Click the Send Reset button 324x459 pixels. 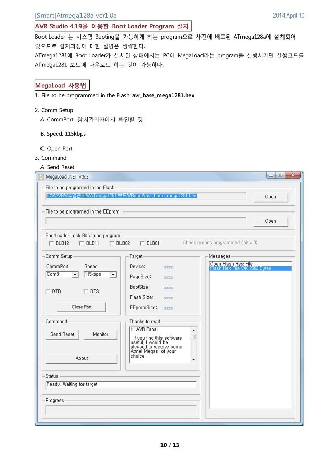62,334
